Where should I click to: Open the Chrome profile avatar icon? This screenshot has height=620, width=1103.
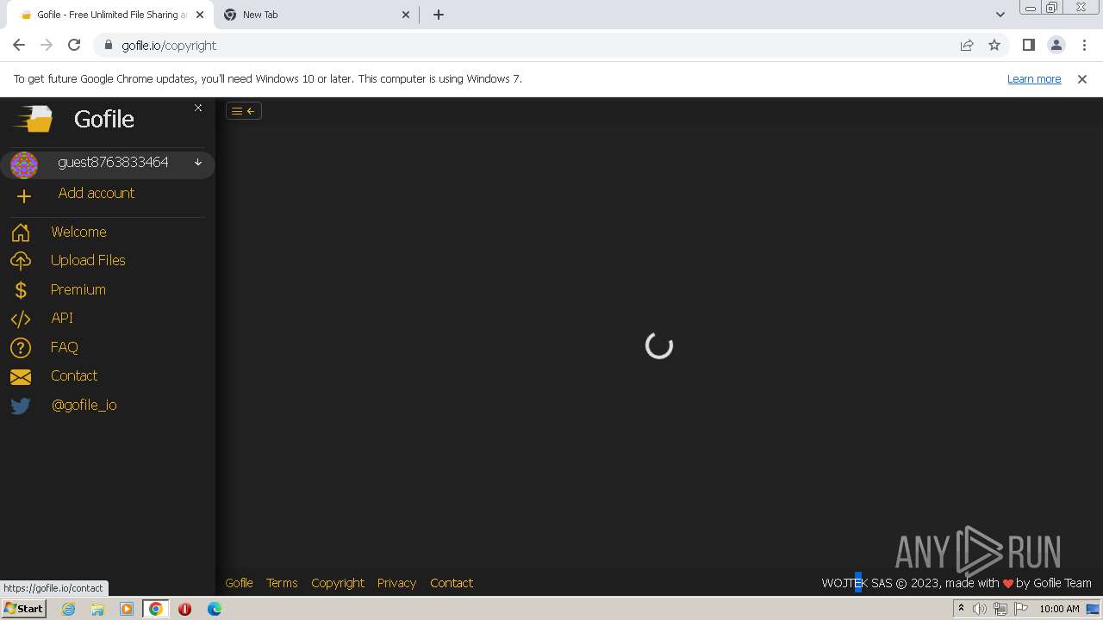coord(1056,45)
